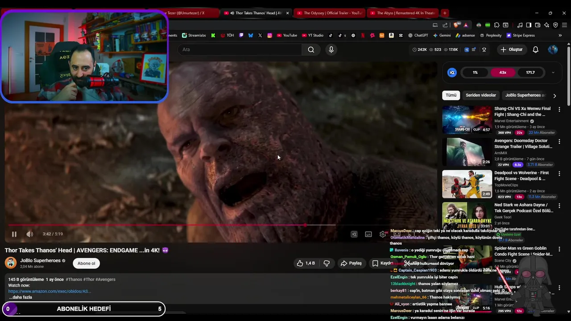Viewport: 571px width, 321px height.
Task: Open the account avatar menu
Action: (x=553, y=49)
